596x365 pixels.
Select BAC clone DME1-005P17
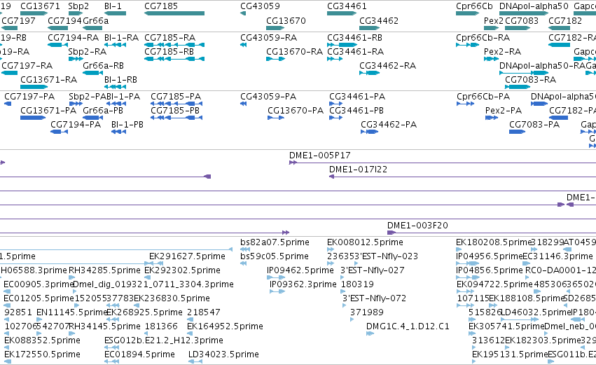pos(443,163)
